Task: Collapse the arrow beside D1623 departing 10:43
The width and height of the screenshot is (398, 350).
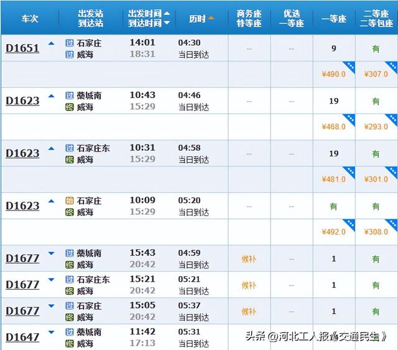Action: point(51,96)
